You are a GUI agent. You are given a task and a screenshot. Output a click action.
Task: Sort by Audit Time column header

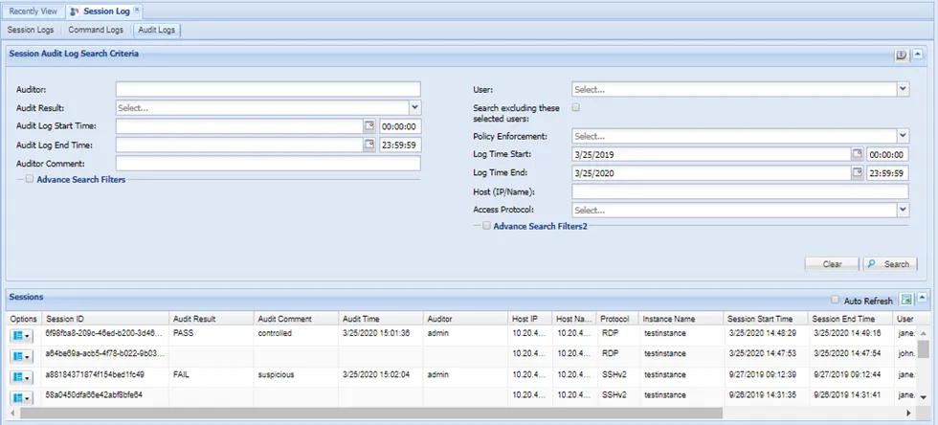(381, 319)
